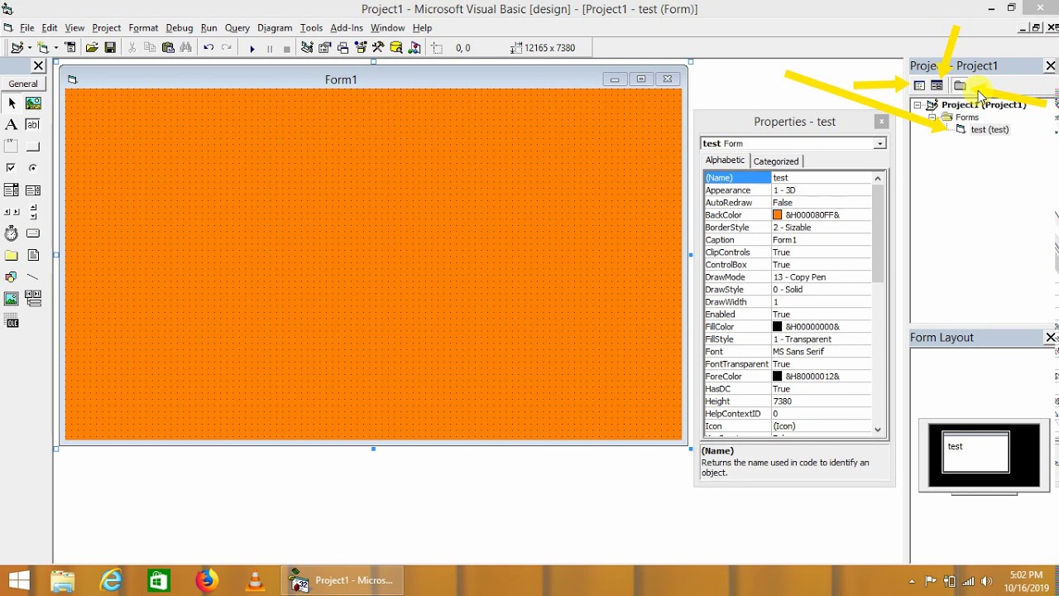Select test (test) form in Project tree

(989, 130)
